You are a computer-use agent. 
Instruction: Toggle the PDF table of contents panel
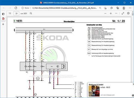(10, 13)
